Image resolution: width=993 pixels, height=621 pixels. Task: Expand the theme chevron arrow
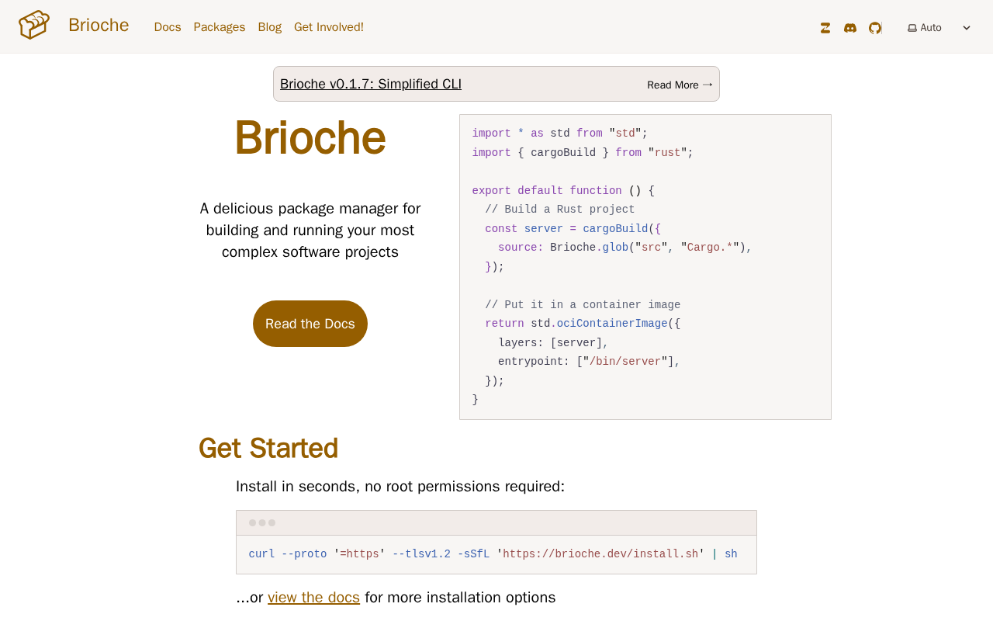click(x=967, y=28)
